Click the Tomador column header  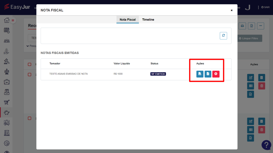tap(55, 63)
